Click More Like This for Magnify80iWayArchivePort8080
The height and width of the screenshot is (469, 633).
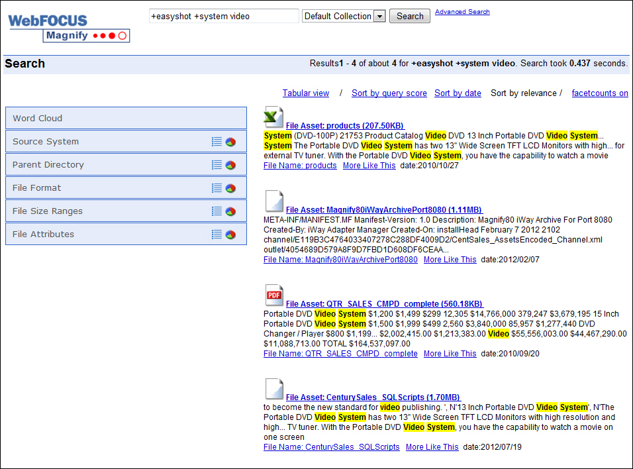coord(450,260)
